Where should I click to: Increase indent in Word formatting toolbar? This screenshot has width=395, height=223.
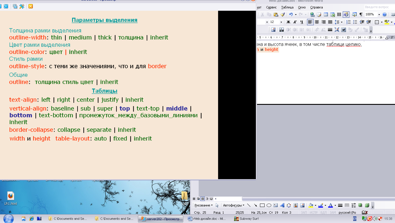[369, 22]
